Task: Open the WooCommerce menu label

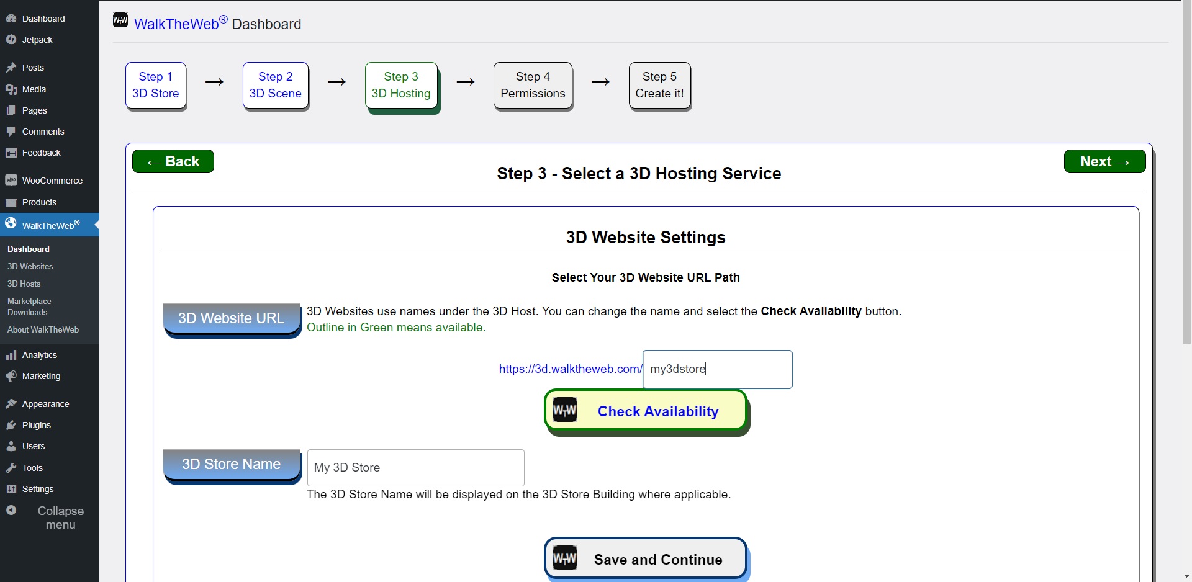Action: point(52,181)
